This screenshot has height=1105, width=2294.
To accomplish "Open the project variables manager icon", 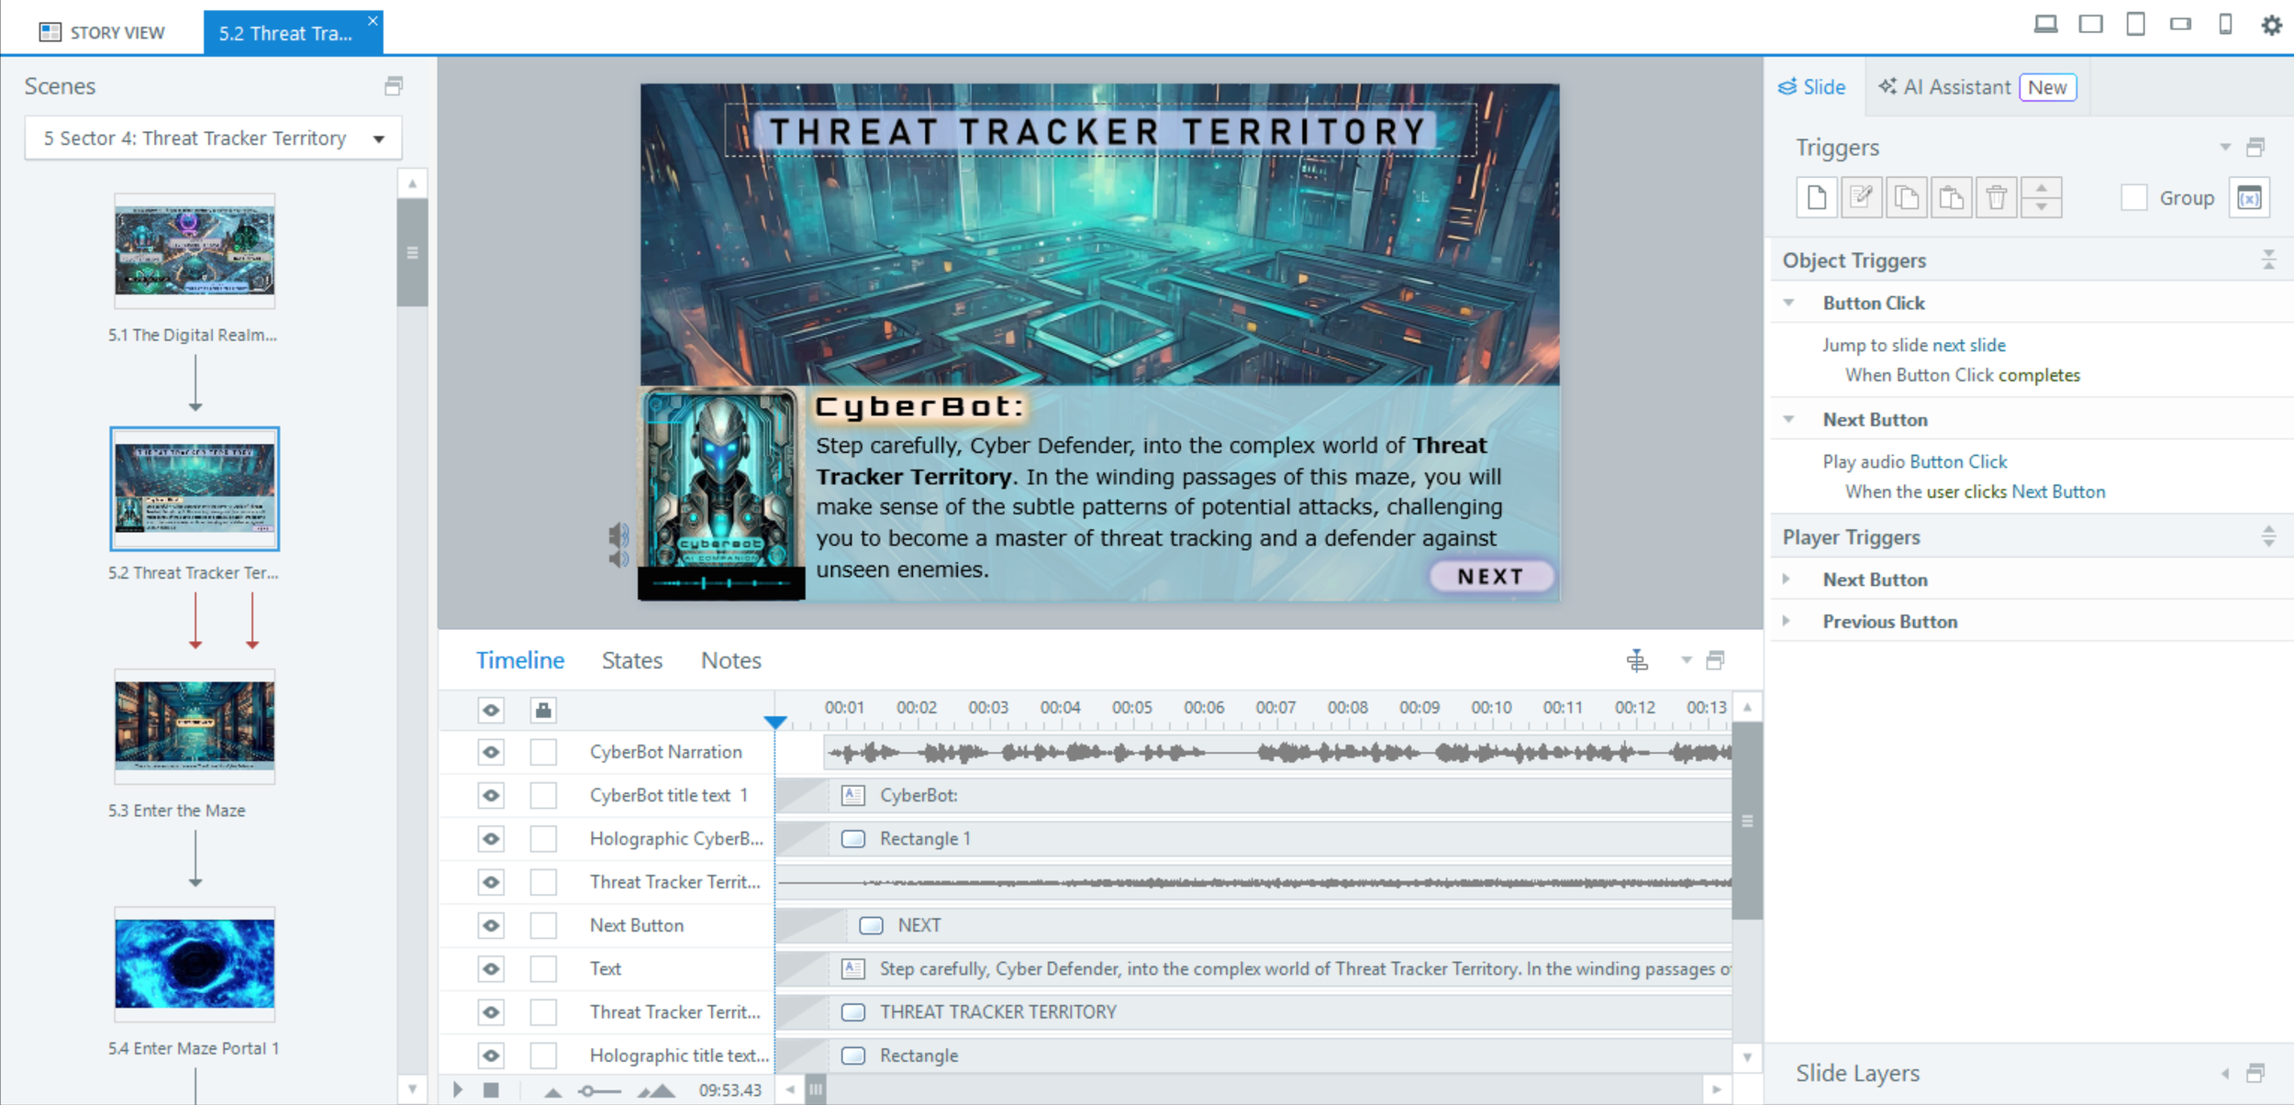I will click(2249, 197).
